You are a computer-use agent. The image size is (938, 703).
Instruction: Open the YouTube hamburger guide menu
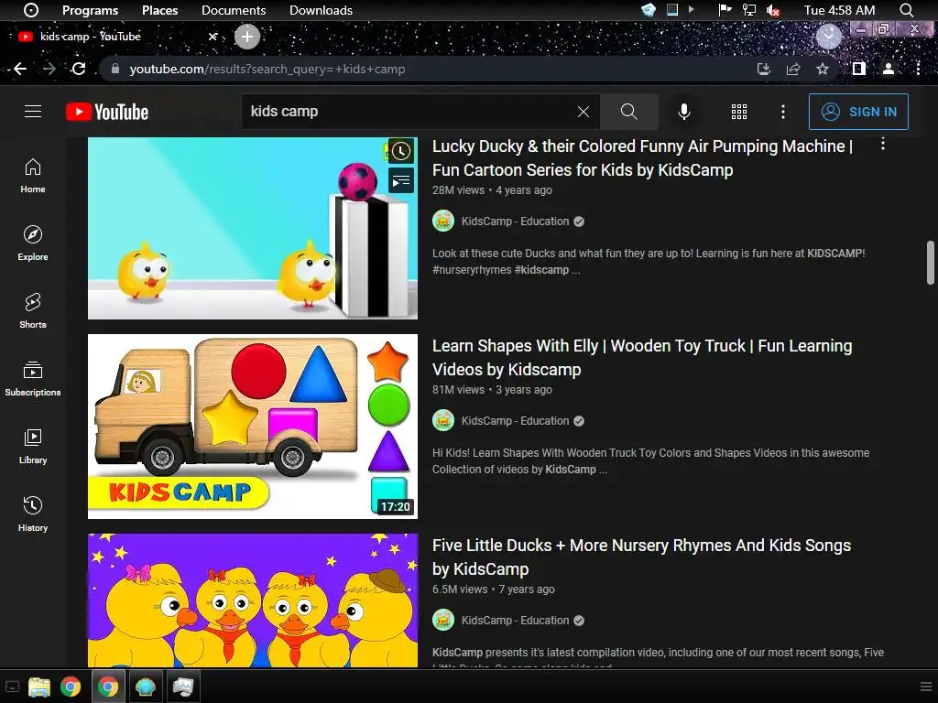pyautogui.click(x=33, y=111)
